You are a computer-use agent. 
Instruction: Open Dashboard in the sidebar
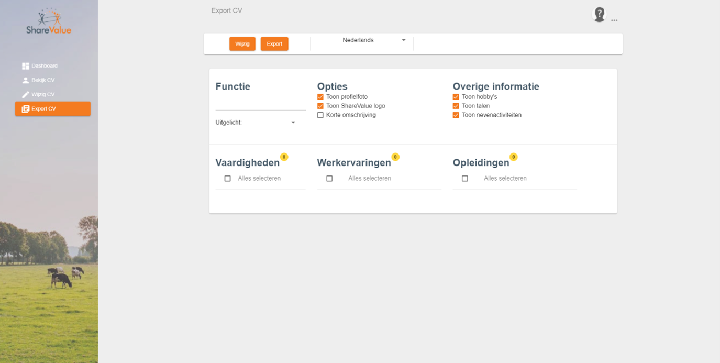click(x=52, y=66)
